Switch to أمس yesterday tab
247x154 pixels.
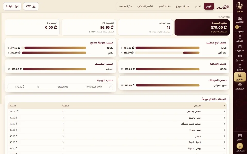coord(198,6)
